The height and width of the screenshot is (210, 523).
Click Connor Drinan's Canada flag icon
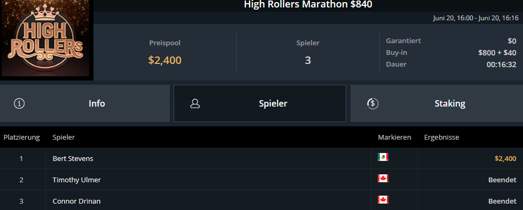383,200
